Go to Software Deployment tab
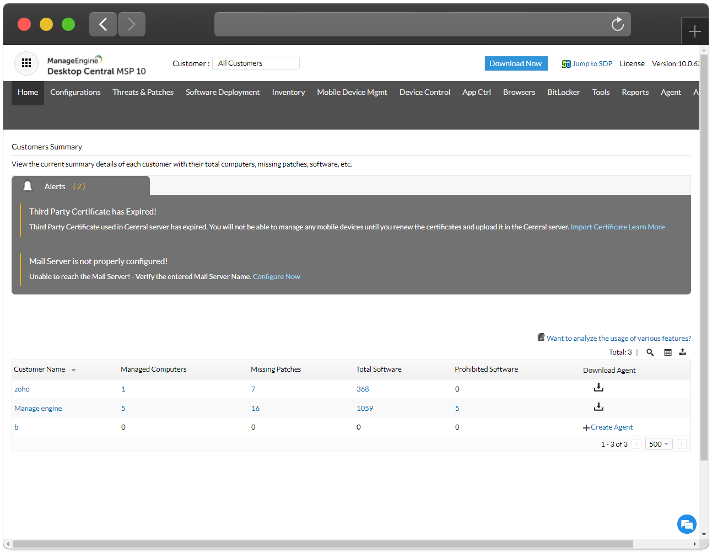 [x=223, y=93]
